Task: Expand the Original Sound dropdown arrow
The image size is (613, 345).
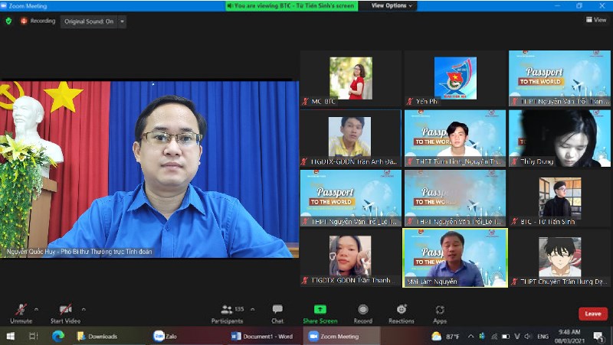Action: click(x=123, y=21)
